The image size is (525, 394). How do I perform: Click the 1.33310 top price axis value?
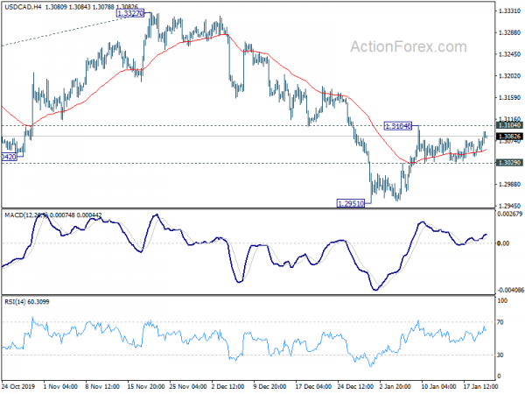coord(509,11)
